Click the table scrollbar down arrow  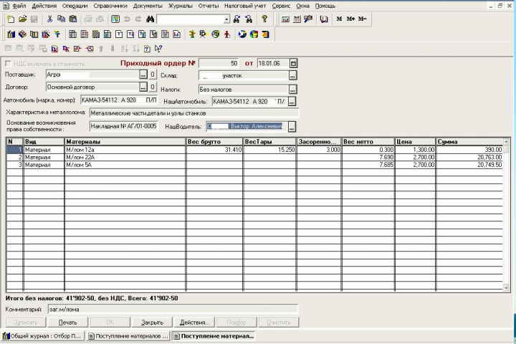tap(506, 288)
